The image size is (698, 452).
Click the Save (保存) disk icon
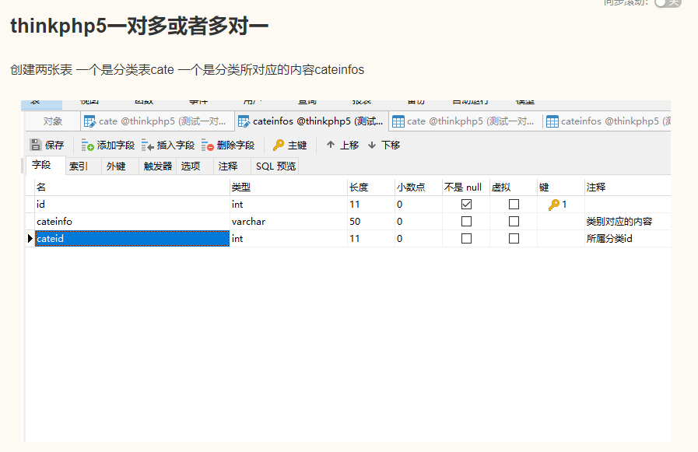pyautogui.click(x=36, y=145)
